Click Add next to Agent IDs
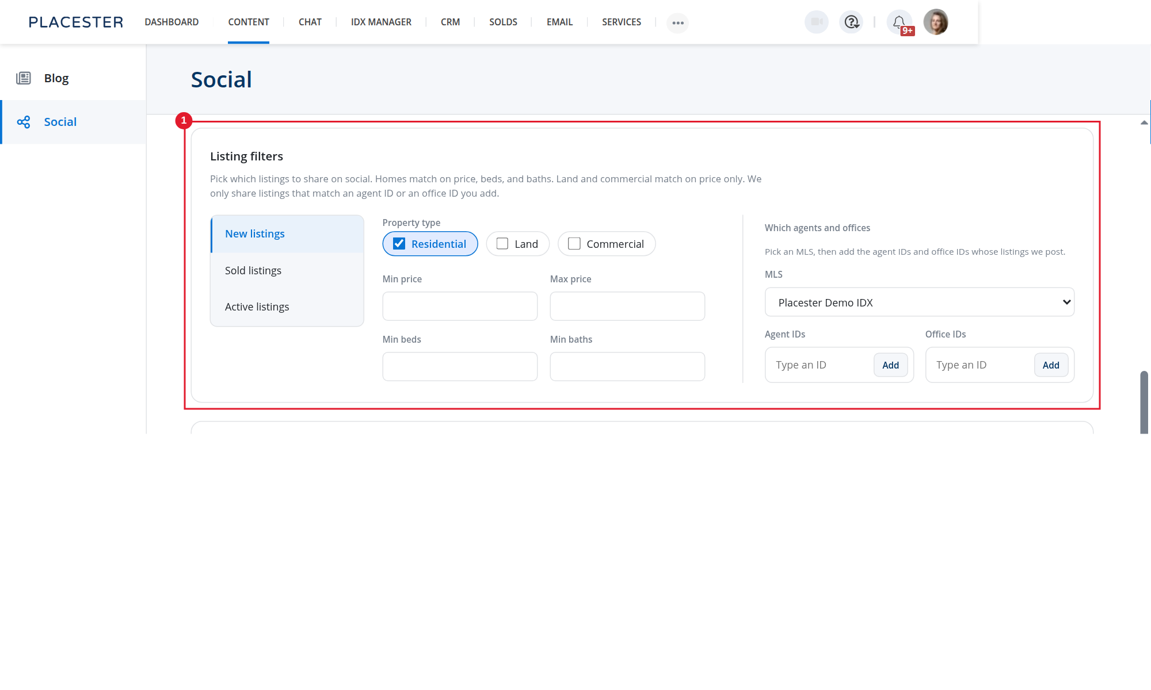Image resolution: width=1151 pixels, height=690 pixels. click(890, 365)
